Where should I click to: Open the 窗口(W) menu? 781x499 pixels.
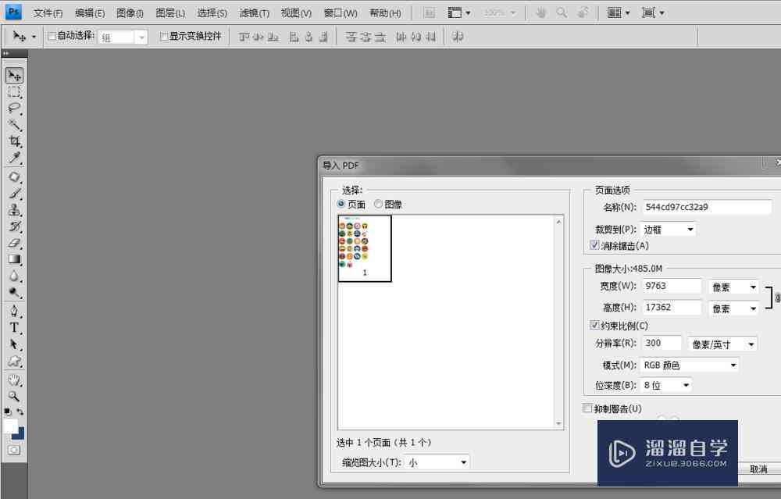341,13
